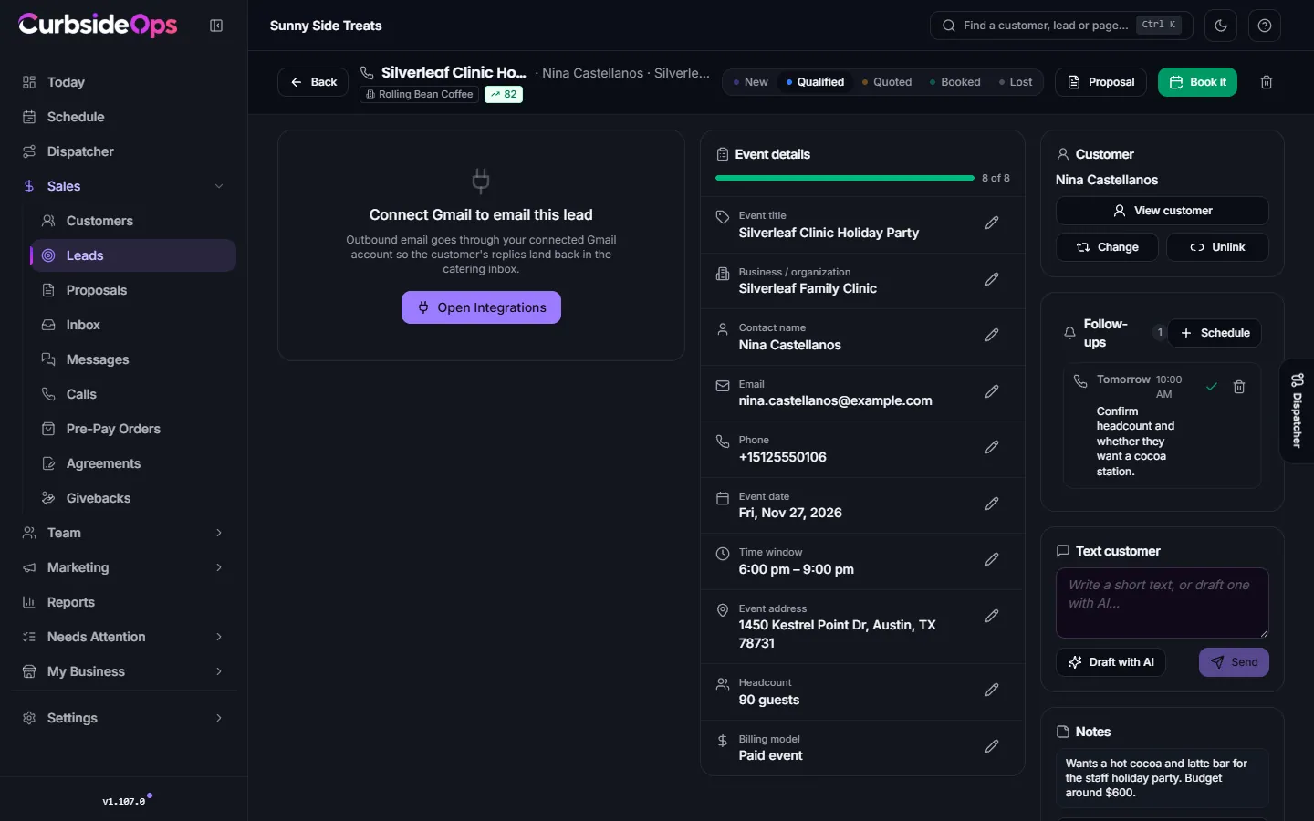Edit the Headcount pencil icon
Image resolution: width=1314 pixels, height=821 pixels.
pyautogui.click(x=992, y=691)
